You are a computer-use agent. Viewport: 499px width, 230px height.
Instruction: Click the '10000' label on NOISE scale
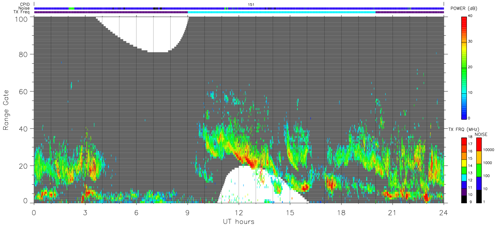click(x=488, y=149)
